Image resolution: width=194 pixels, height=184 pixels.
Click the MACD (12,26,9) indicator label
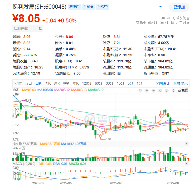(24, 164)
